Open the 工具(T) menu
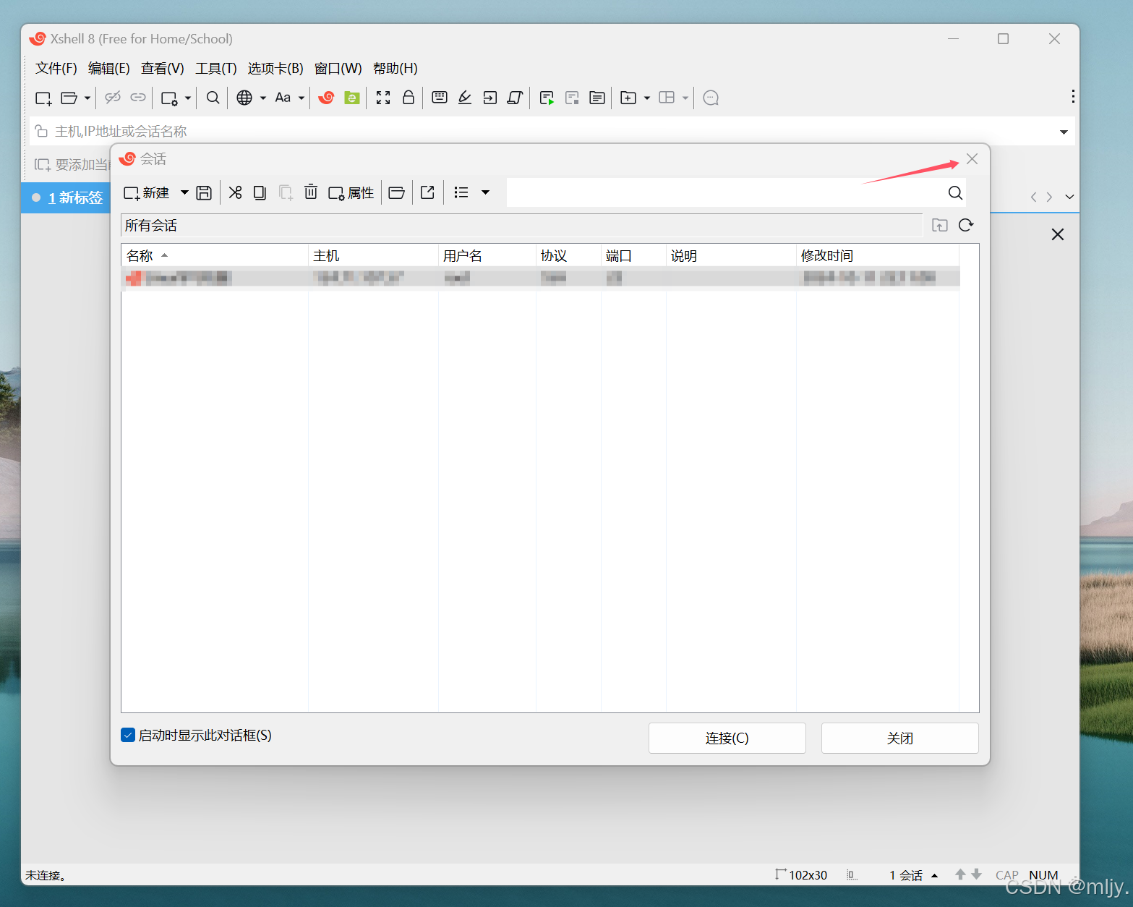Image resolution: width=1133 pixels, height=907 pixels. (216, 68)
